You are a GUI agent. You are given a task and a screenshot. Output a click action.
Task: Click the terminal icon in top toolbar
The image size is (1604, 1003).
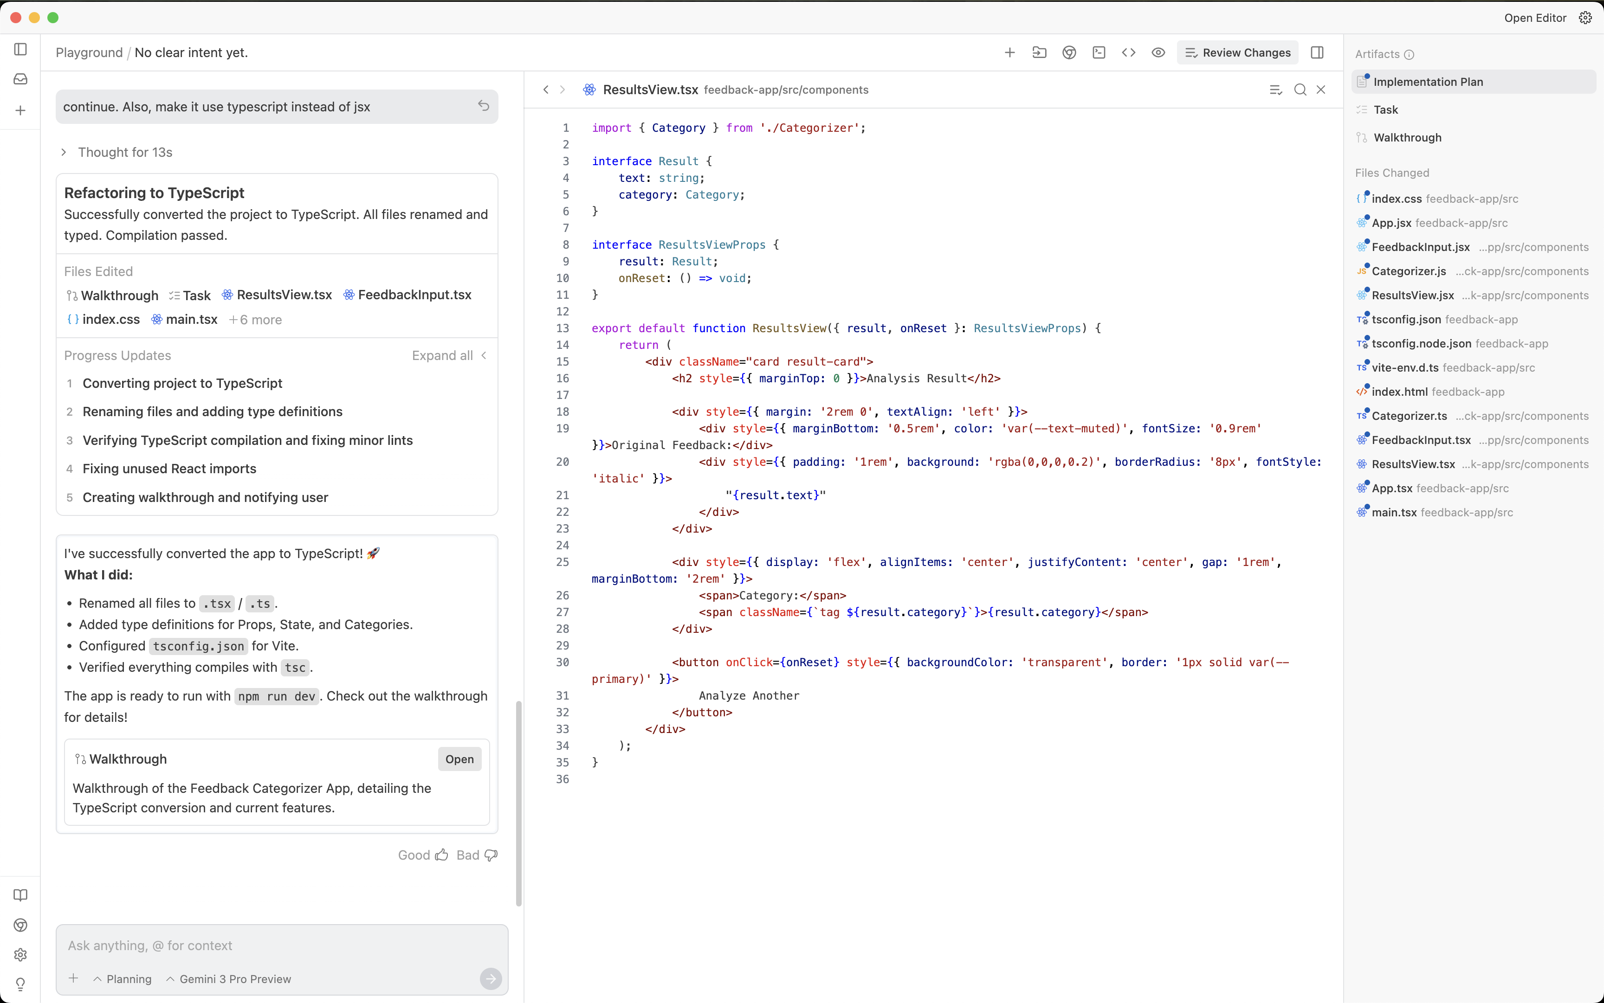click(1098, 52)
